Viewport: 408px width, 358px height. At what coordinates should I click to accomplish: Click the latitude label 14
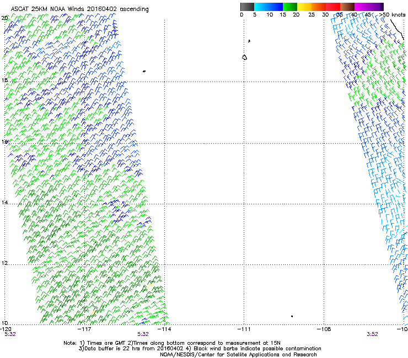click(4, 202)
